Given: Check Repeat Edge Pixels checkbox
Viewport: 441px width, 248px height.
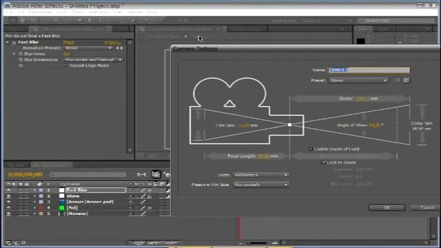Looking at the screenshot, I should [x=66, y=65].
